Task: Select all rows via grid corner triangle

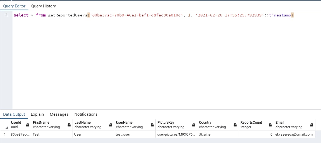Action: pyautogui.click(x=6, y=128)
